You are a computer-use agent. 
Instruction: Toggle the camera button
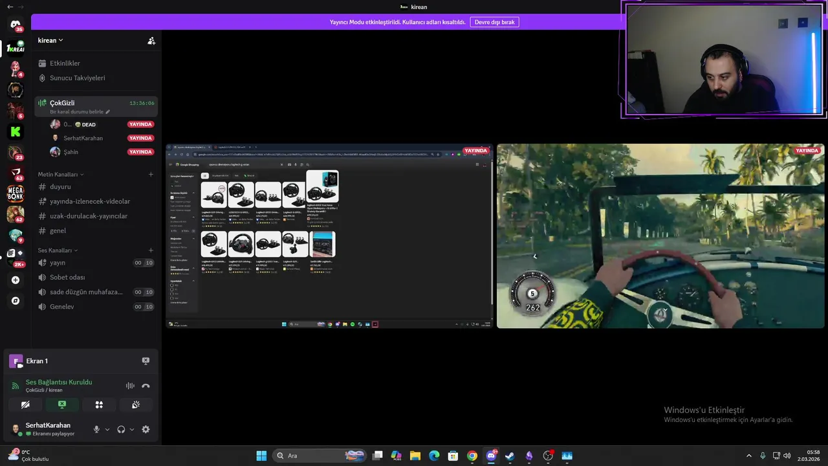(x=25, y=405)
